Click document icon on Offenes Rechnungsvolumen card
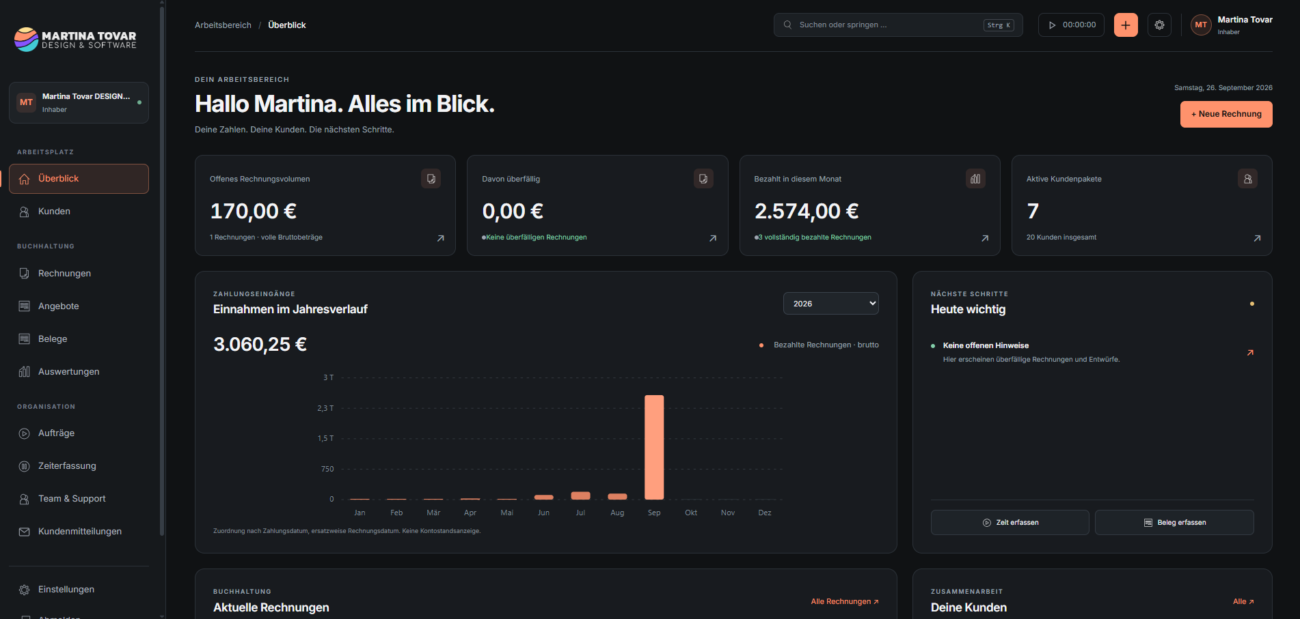Screen dimensions: 1300x619 click(431, 179)
